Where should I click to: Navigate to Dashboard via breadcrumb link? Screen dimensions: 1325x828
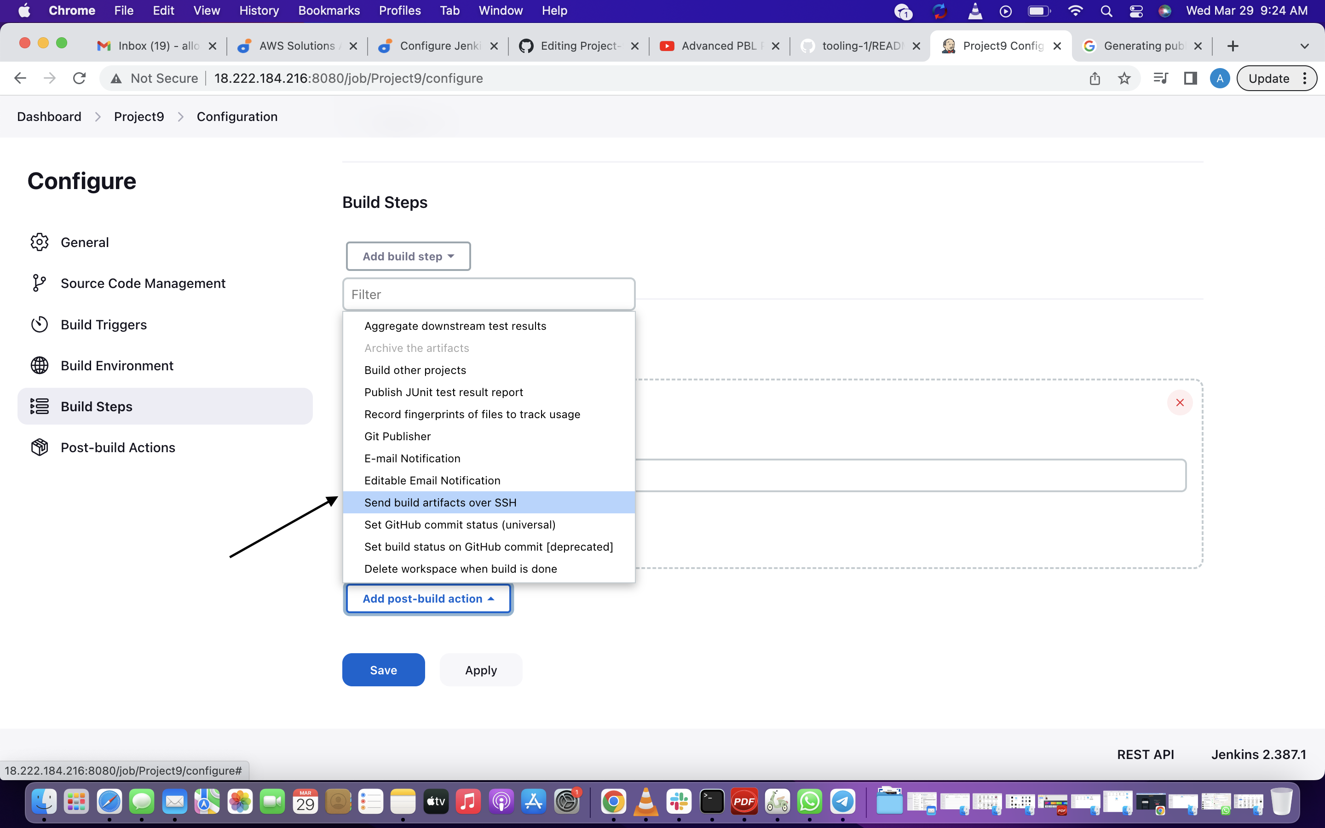[x=49, y=116]
